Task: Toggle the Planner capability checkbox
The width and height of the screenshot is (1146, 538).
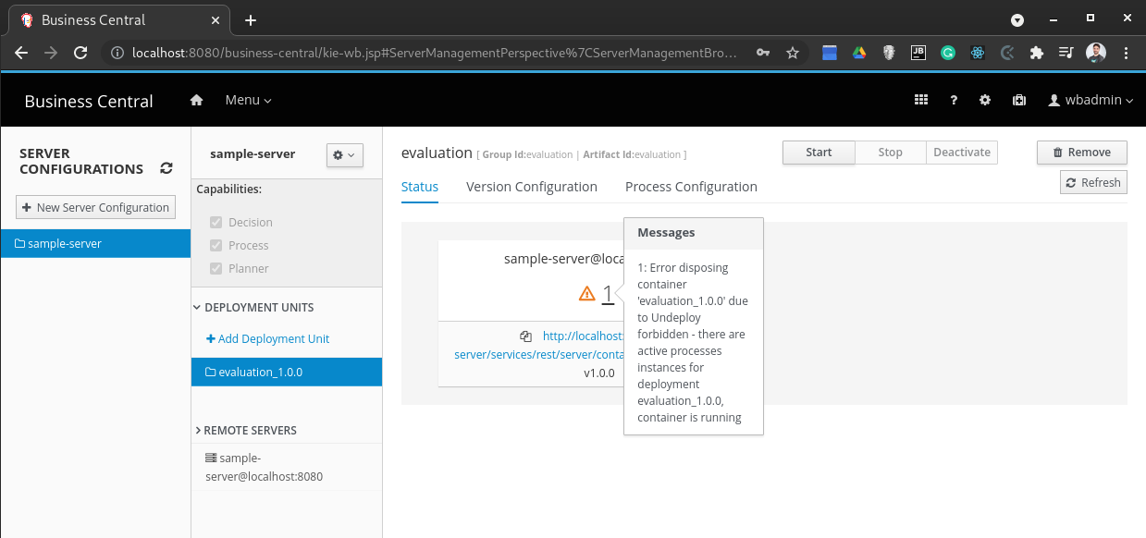Action: [x=216, y=268]
